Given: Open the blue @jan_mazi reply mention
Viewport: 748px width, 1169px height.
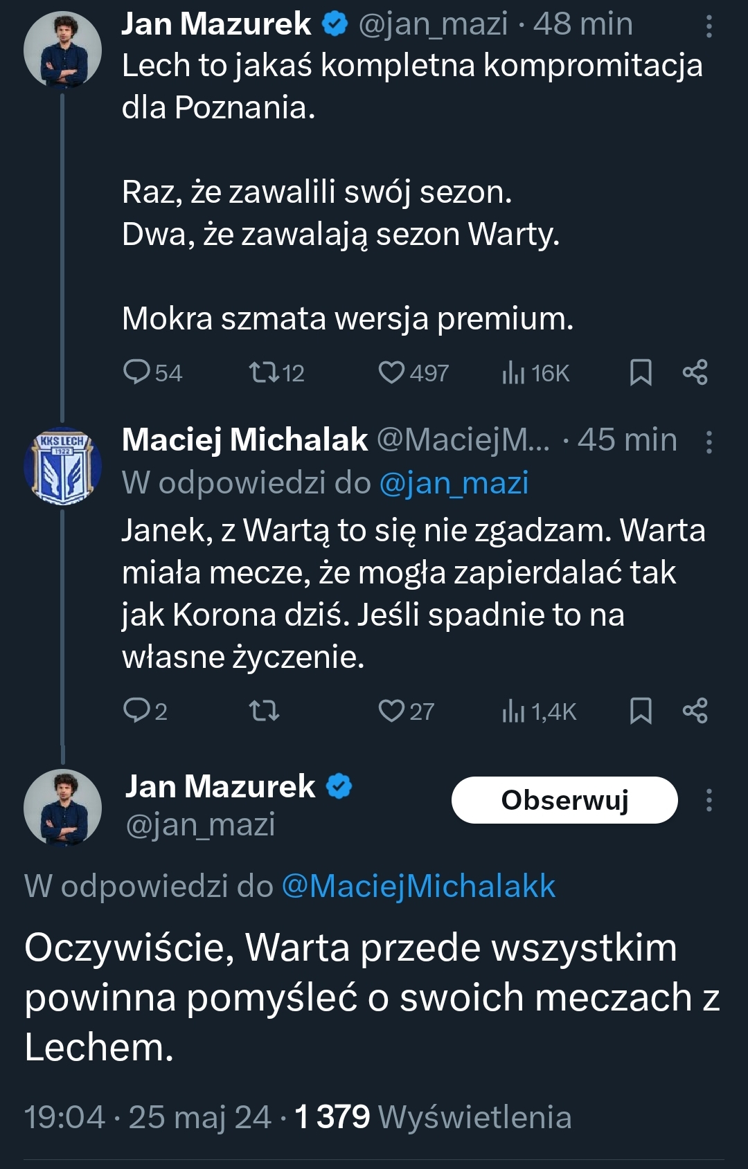Looking at the screenshot, I should coord(454,482).
